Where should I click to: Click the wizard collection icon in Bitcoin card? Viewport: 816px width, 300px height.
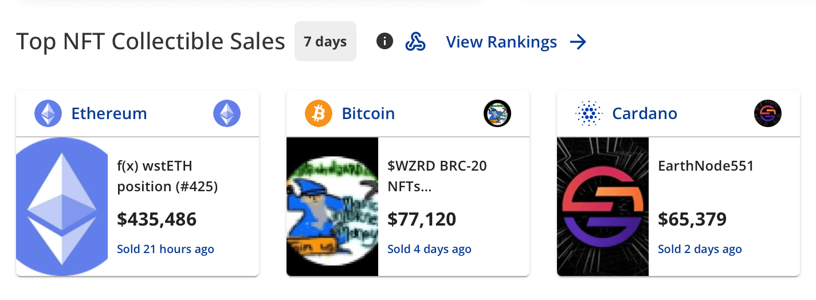pyautogui.click(x=497, y=113)
